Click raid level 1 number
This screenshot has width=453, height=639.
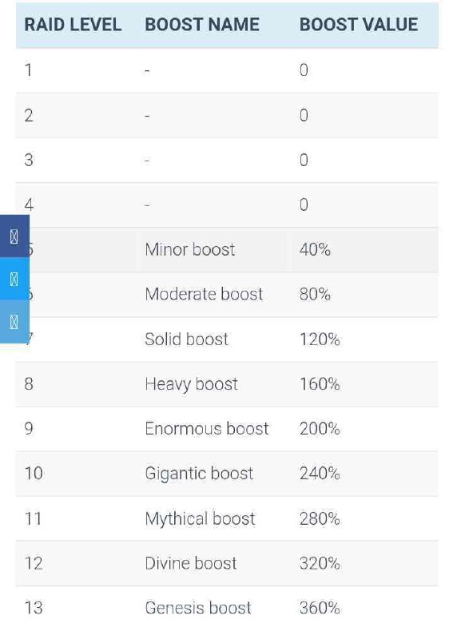pyautogui.click(x=29, y=70)
